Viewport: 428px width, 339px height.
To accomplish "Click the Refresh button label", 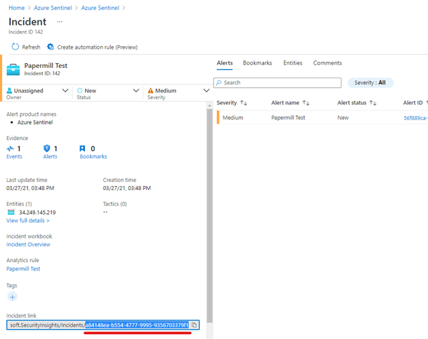I will coord(31,47).
